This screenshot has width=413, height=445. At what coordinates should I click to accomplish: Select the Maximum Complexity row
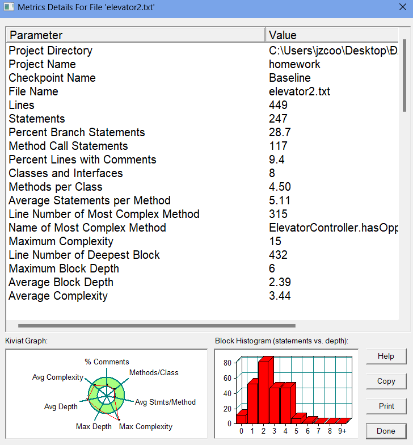click(203, 241)
